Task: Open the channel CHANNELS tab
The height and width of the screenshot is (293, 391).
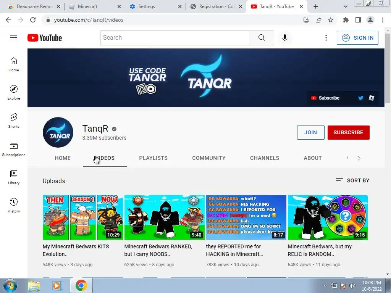Action: pos(265,158)
